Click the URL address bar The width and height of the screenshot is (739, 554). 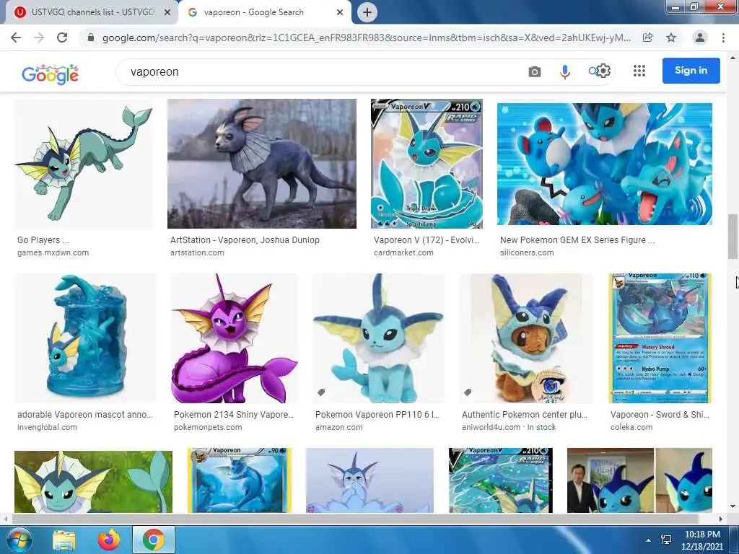point(366,38)
